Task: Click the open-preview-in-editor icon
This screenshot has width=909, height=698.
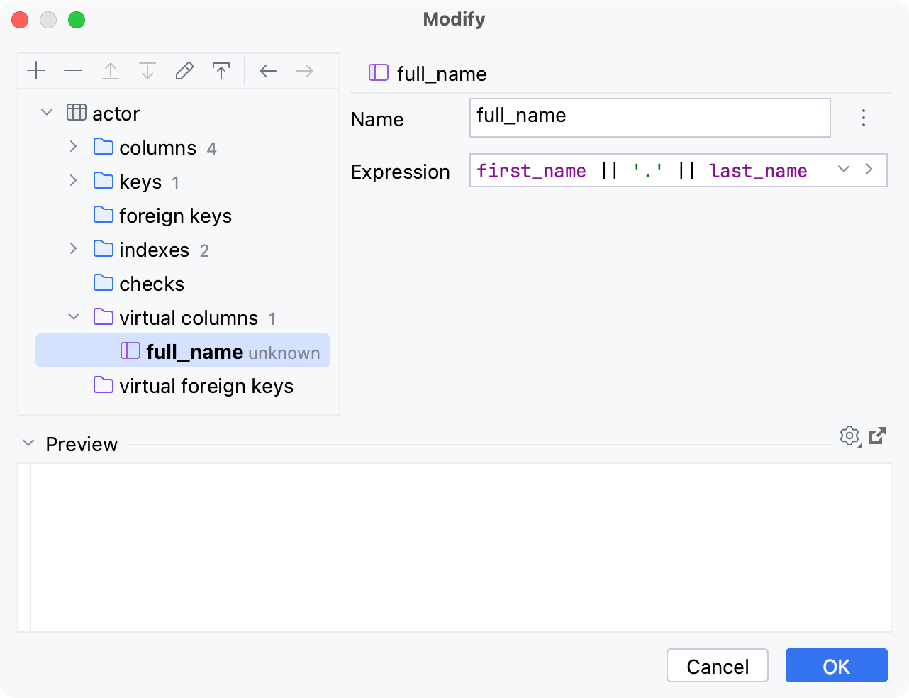Action: click(877, 436)
